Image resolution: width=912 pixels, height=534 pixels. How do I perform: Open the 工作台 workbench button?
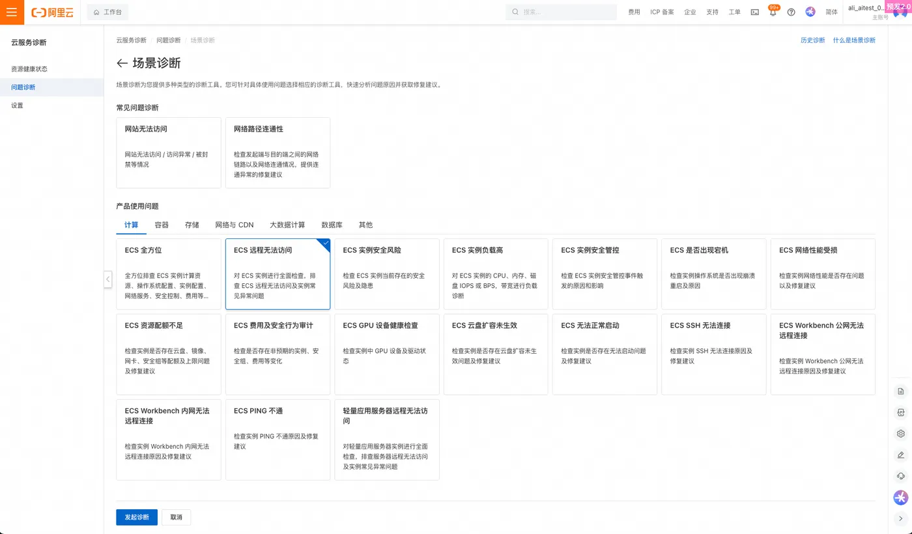click(x=107, y=12)
